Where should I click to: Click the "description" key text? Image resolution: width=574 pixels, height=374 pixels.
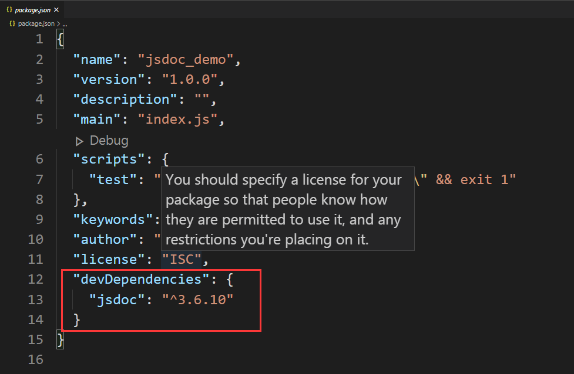[x=125, y=99]
